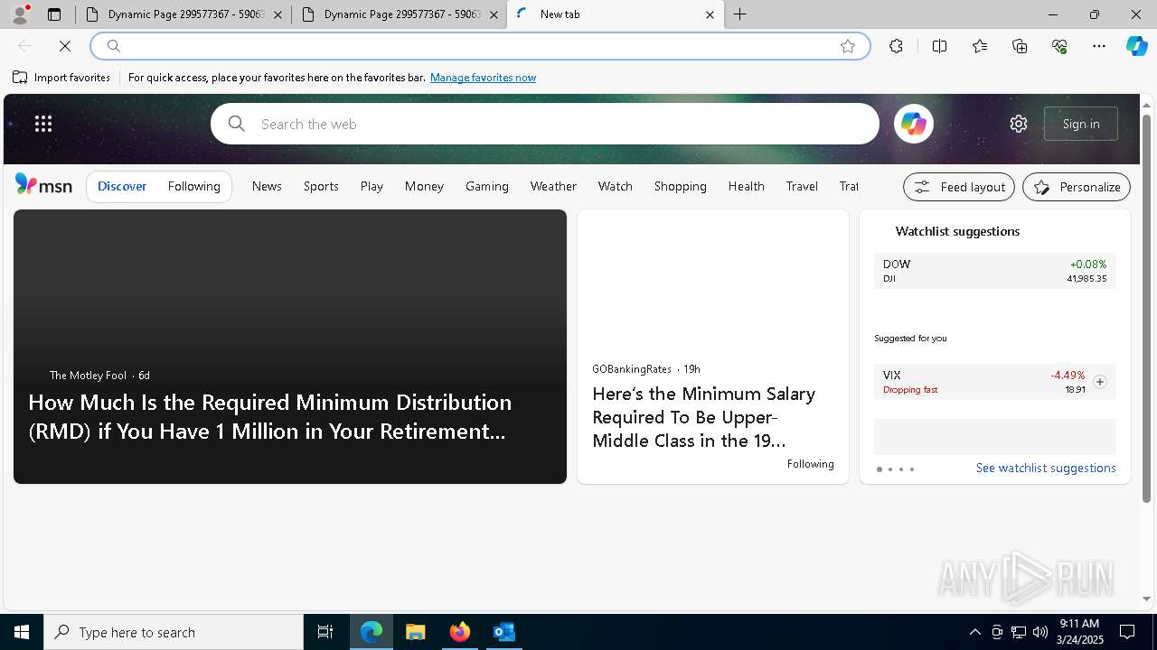Open Browser essentials icon
Image resolution: width=1157 pixels, height=650 pixels.
(1059, 46)
